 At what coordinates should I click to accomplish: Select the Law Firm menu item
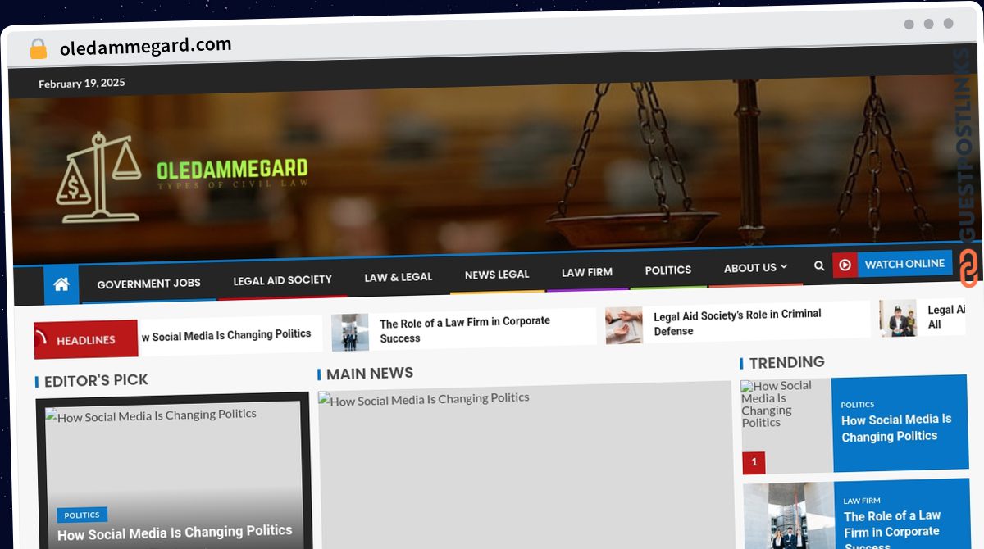coord(587,272)
